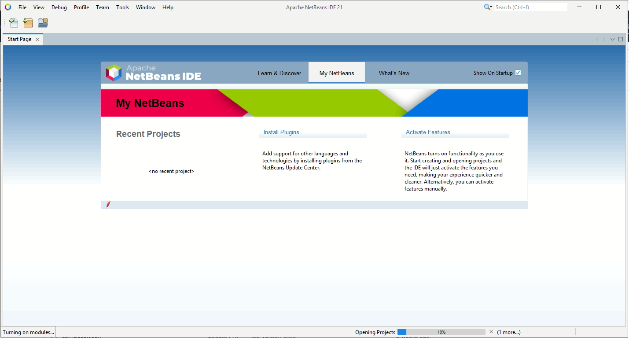Select the My NetBeans tab
Screen dimensions: 629x338
pos(337,73)
